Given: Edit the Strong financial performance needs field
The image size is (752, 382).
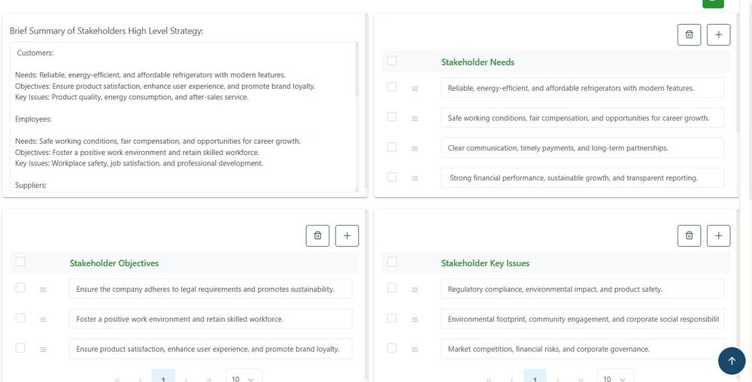Looking at the screenshot, I should tap(582, 178).
